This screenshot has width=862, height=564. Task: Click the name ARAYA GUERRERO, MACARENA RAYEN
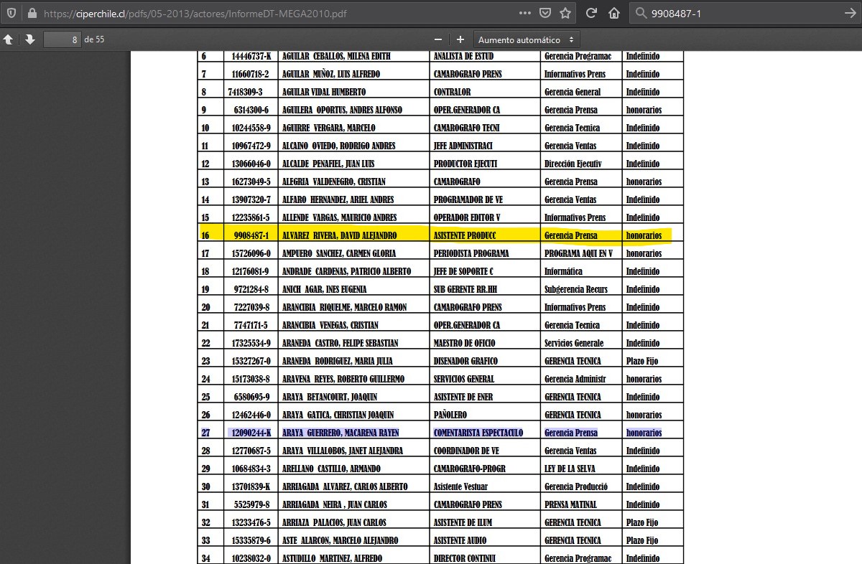point(341,433)
